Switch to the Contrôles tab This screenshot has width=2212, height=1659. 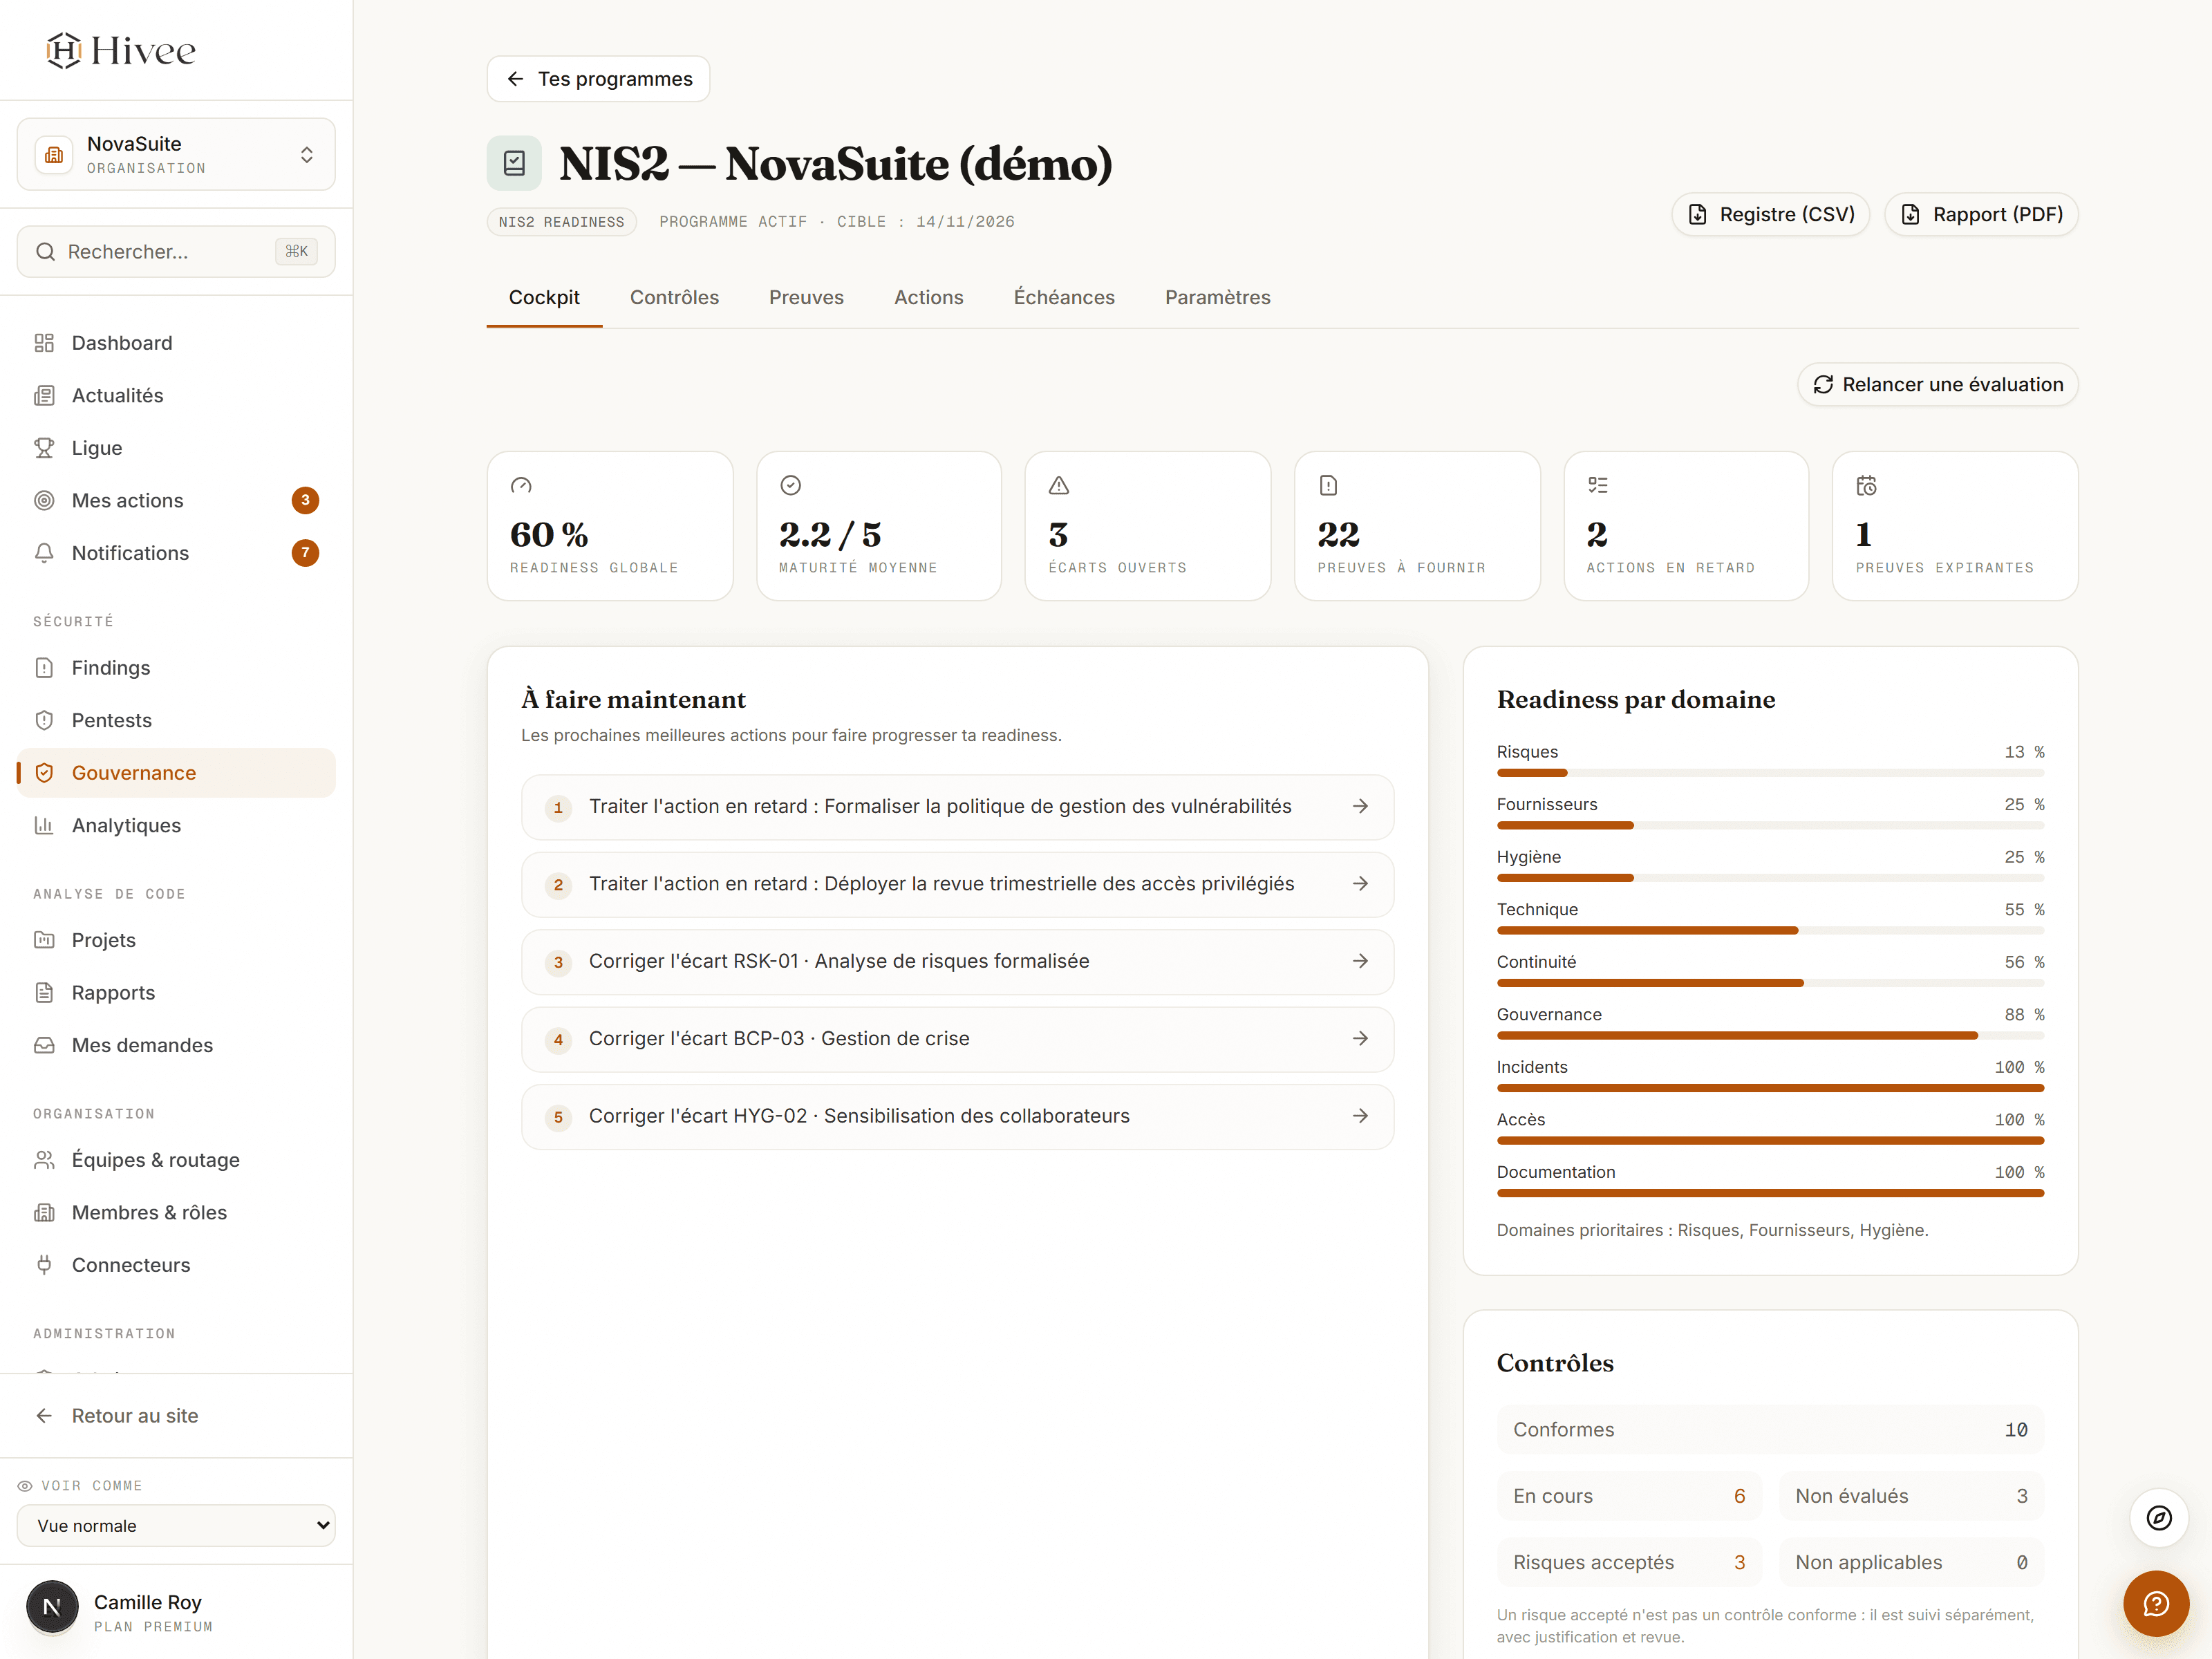(x=674, y=298)
